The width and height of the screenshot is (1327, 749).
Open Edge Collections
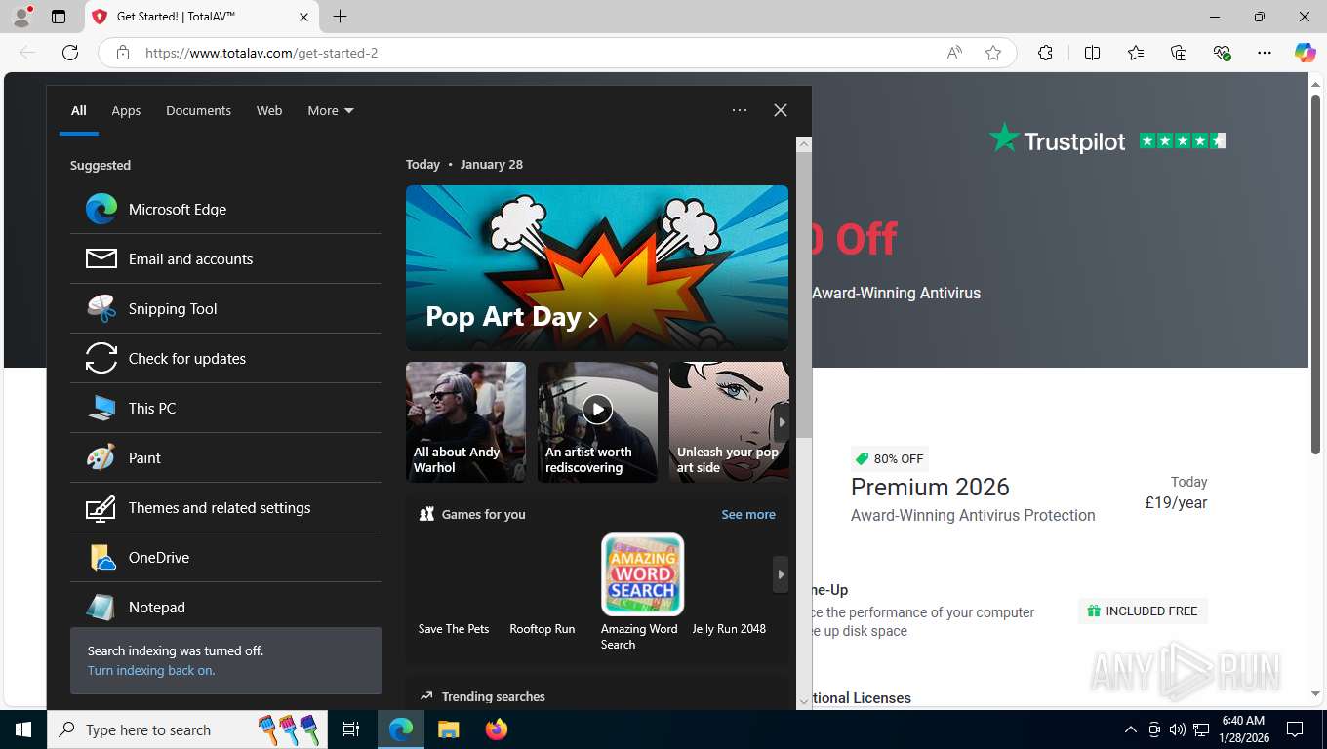click(x=1179, y=53)
